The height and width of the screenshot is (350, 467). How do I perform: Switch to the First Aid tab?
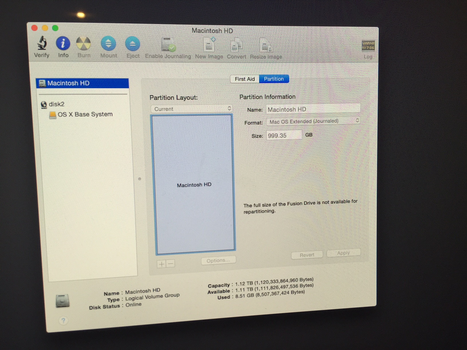245,79
